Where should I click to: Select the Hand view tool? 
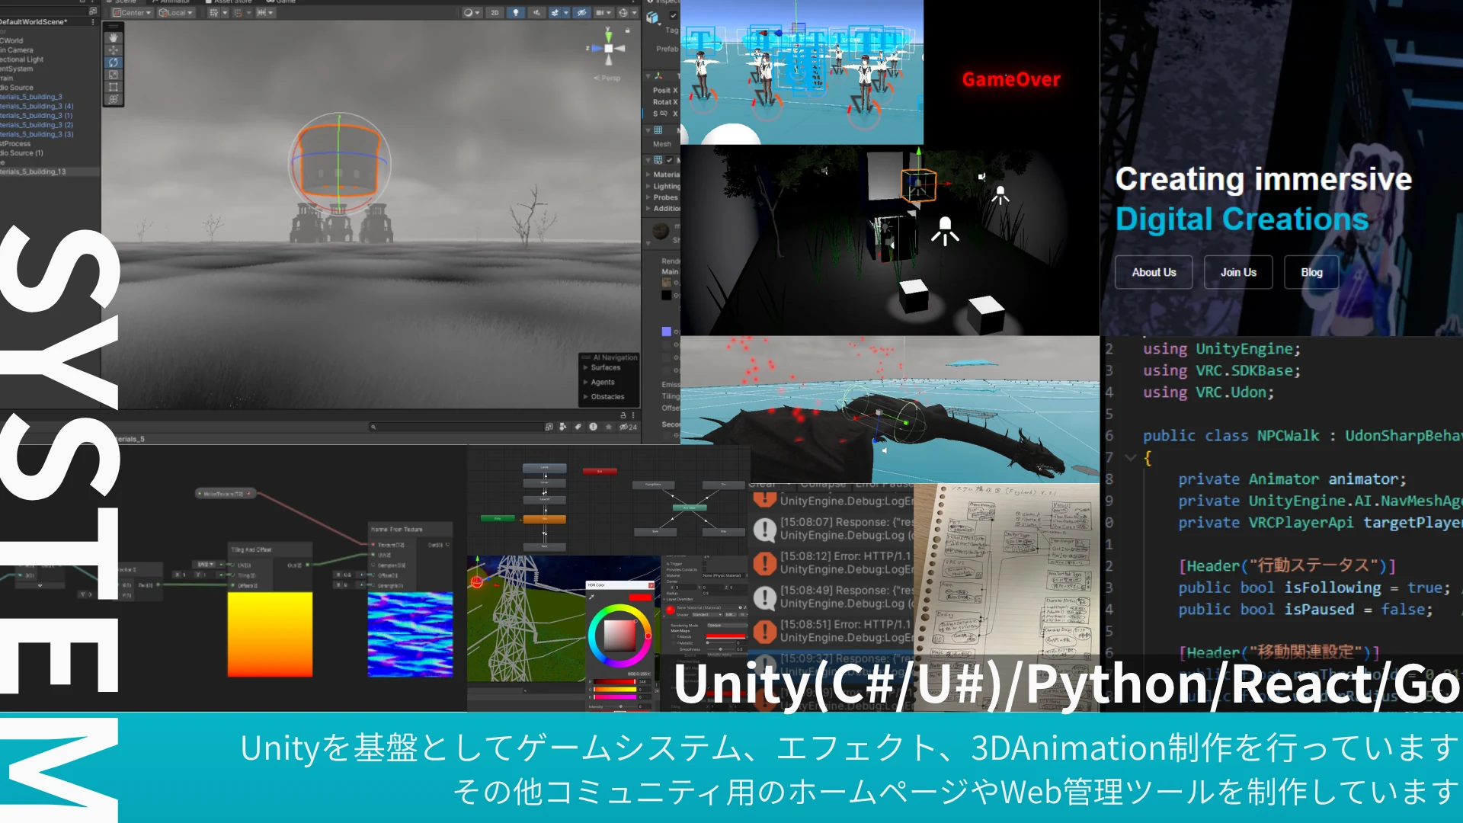click(x=114, y=37)
